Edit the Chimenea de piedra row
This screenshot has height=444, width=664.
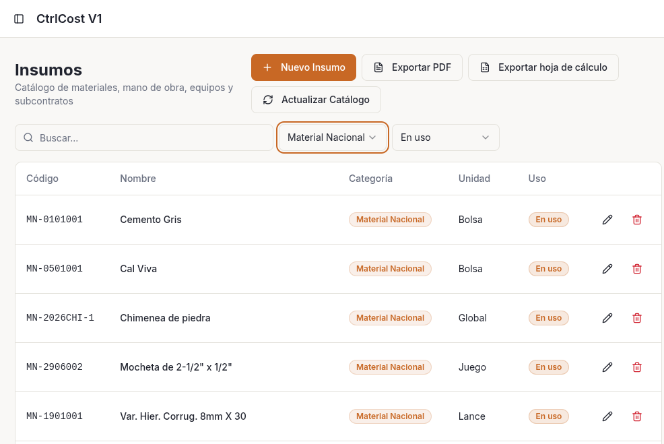click(607, 318)
